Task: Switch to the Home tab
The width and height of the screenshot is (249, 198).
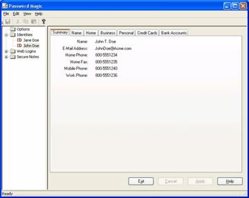Action: [91, 33]
